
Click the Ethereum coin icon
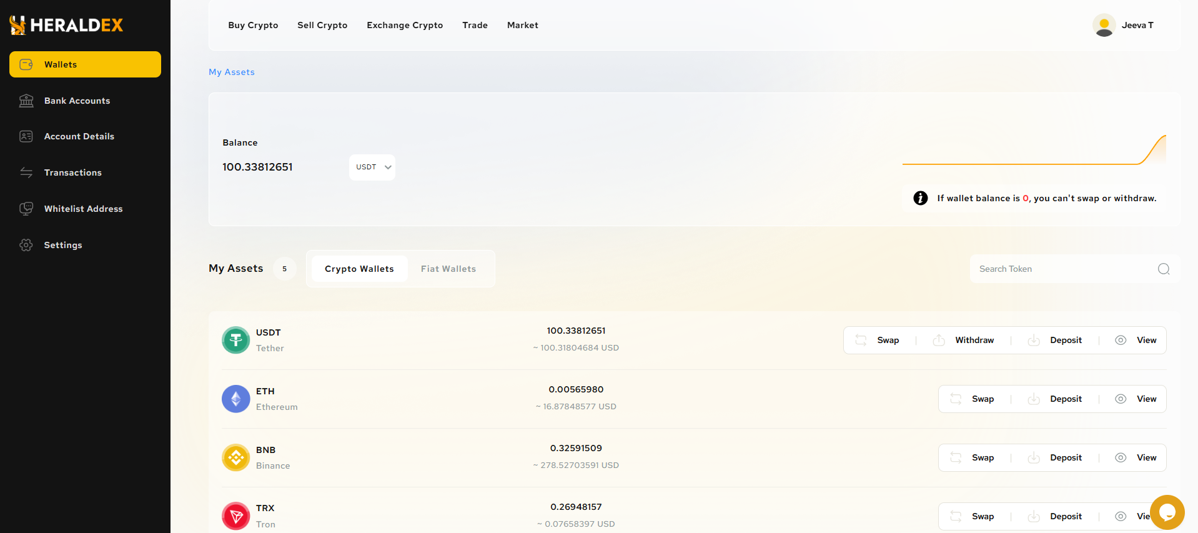(x=236, y=399)
